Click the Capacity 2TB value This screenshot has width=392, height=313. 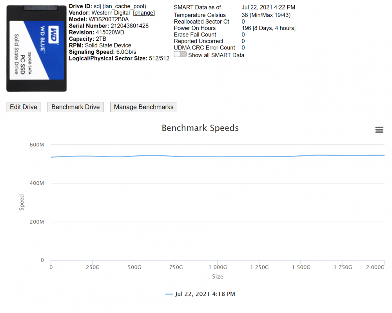click(x=101, y=39)
